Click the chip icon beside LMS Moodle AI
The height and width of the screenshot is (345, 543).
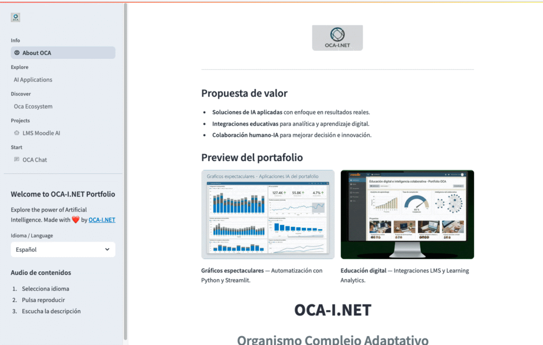pyautogui.click(x=17, y=133)
